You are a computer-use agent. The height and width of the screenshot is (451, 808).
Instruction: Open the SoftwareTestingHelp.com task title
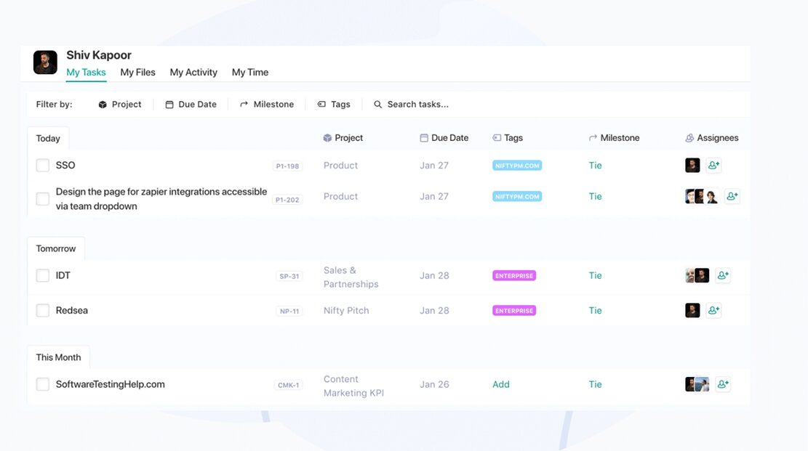(x=111, y=384)
